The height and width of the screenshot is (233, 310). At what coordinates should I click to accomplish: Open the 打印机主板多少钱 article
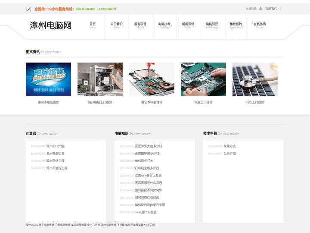[147, 168]
